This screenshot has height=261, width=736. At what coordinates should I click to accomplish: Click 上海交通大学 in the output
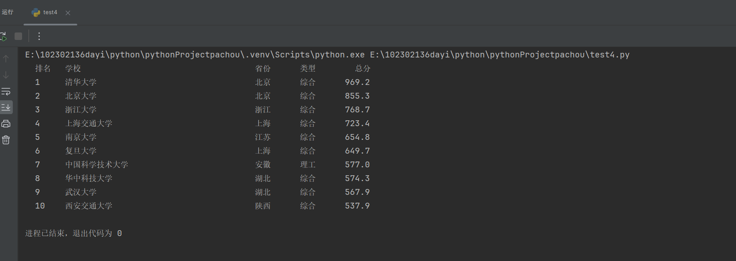pyautogui.click(x=89, y=123)
